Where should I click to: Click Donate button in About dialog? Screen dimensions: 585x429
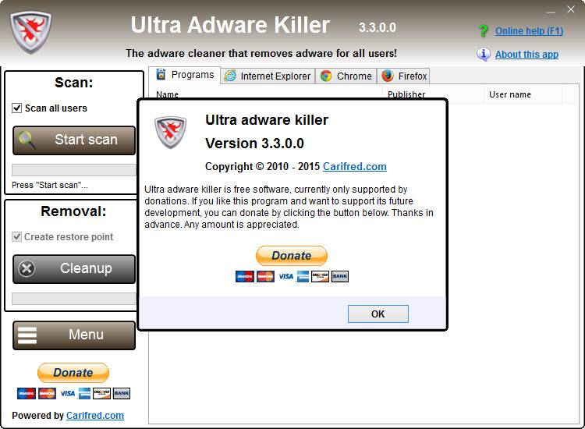pyautogui.click(x=292, y=256)
